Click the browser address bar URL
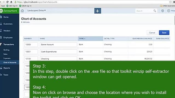Image resolution: width=175 pixels, height=98 pixels. point(37,2)
